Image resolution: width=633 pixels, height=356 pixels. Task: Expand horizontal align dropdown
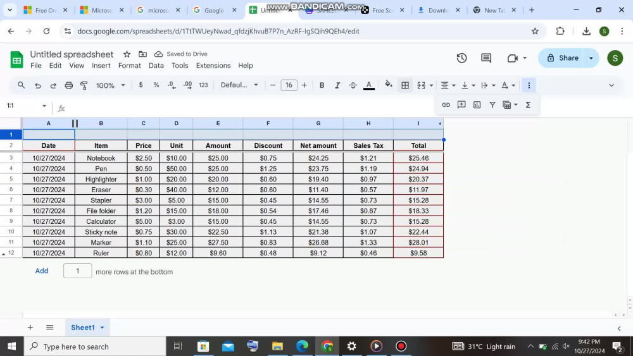(x=454, y=85)
